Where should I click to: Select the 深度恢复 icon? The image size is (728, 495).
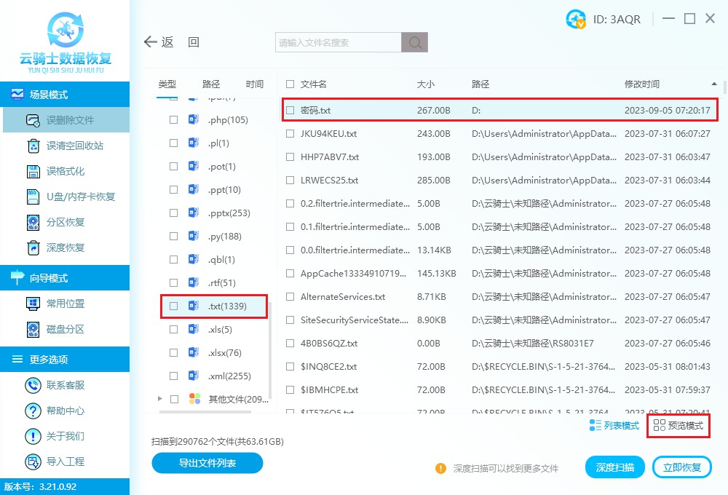pos(33,248)
